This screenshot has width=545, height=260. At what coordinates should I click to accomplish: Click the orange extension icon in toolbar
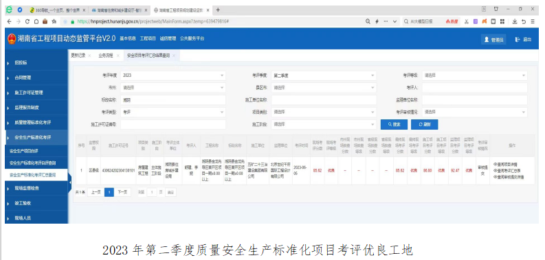coord(484,21)
